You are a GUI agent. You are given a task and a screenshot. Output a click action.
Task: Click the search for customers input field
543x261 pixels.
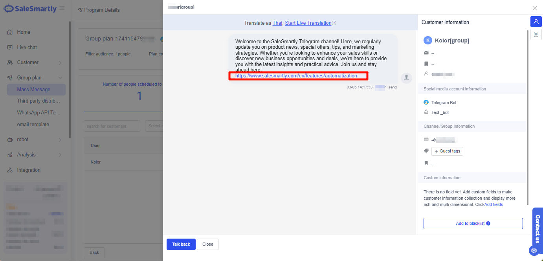point(112,126)
